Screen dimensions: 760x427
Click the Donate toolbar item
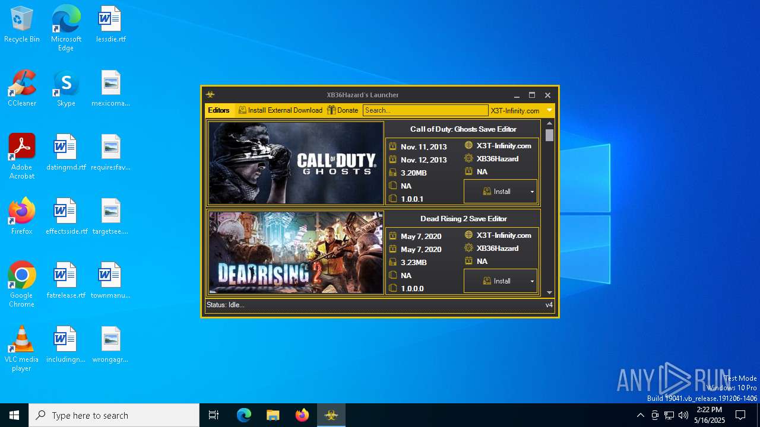coord(343,110)
